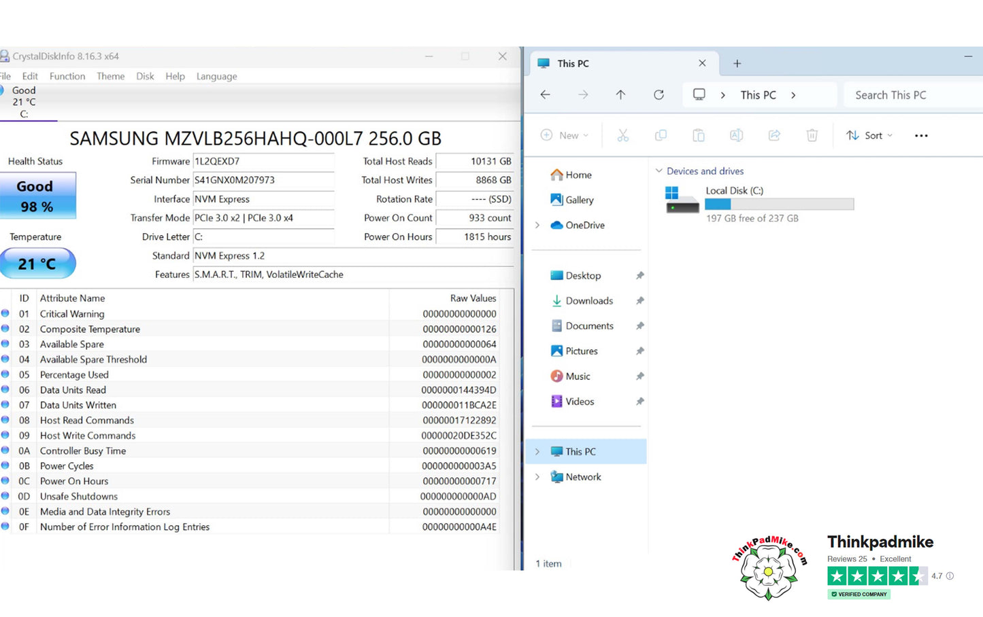
Task: Select the Host Read Commands row
Action: pos(250,420)
